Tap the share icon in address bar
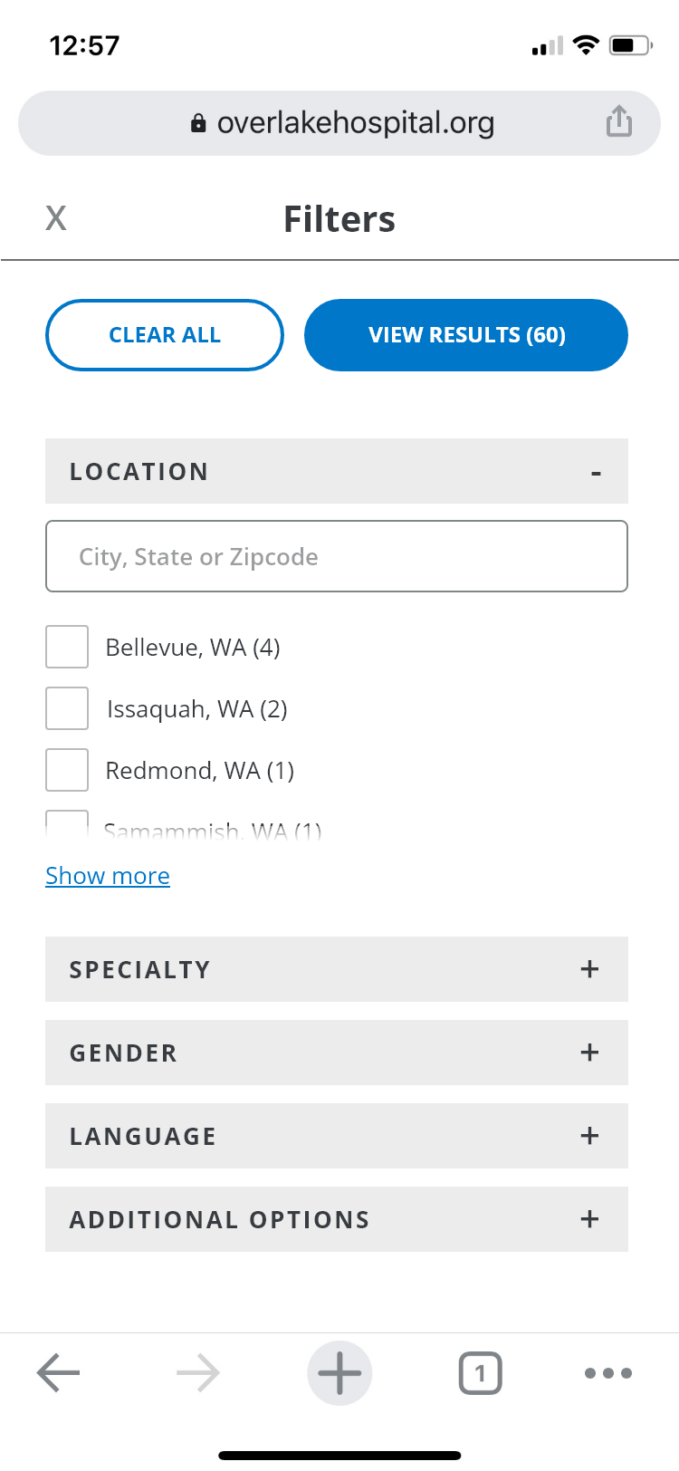Image resolution: width=679 pixels, height=1471 pixels. click(619, 121)
